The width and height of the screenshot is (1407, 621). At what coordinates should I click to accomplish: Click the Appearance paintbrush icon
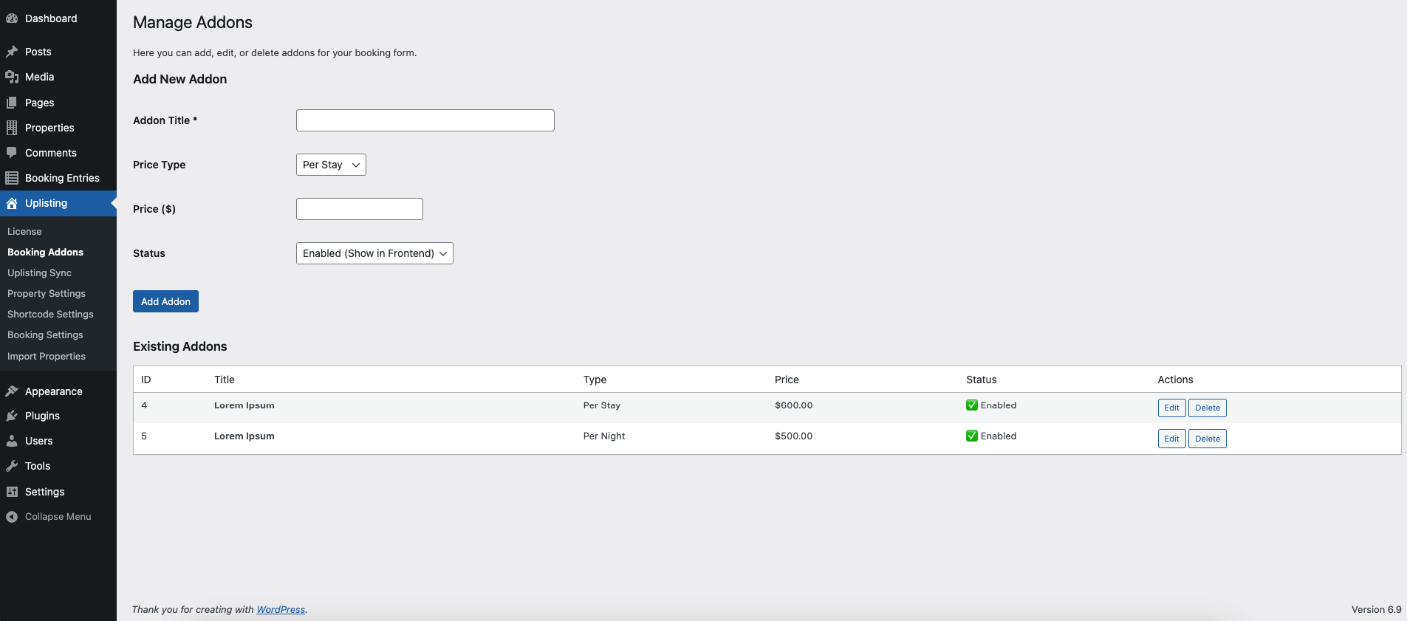point(12,391)
